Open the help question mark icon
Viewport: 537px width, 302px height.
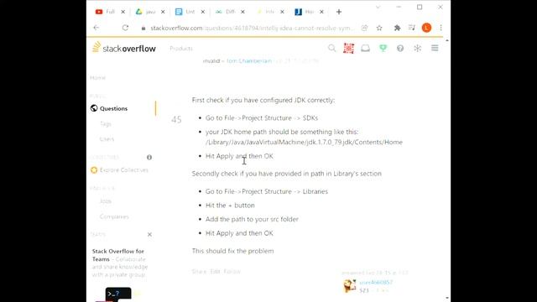pos(400,49)
